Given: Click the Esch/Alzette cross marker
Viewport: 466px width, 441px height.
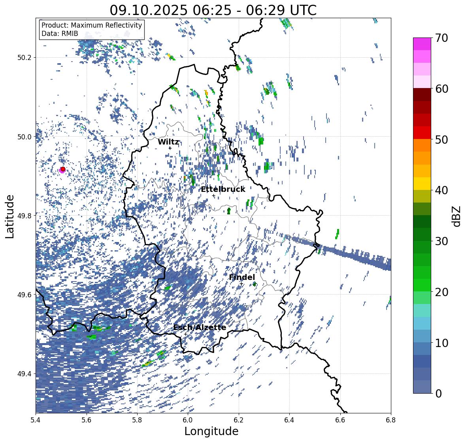Looking at the screenshot, I should 185,334.
